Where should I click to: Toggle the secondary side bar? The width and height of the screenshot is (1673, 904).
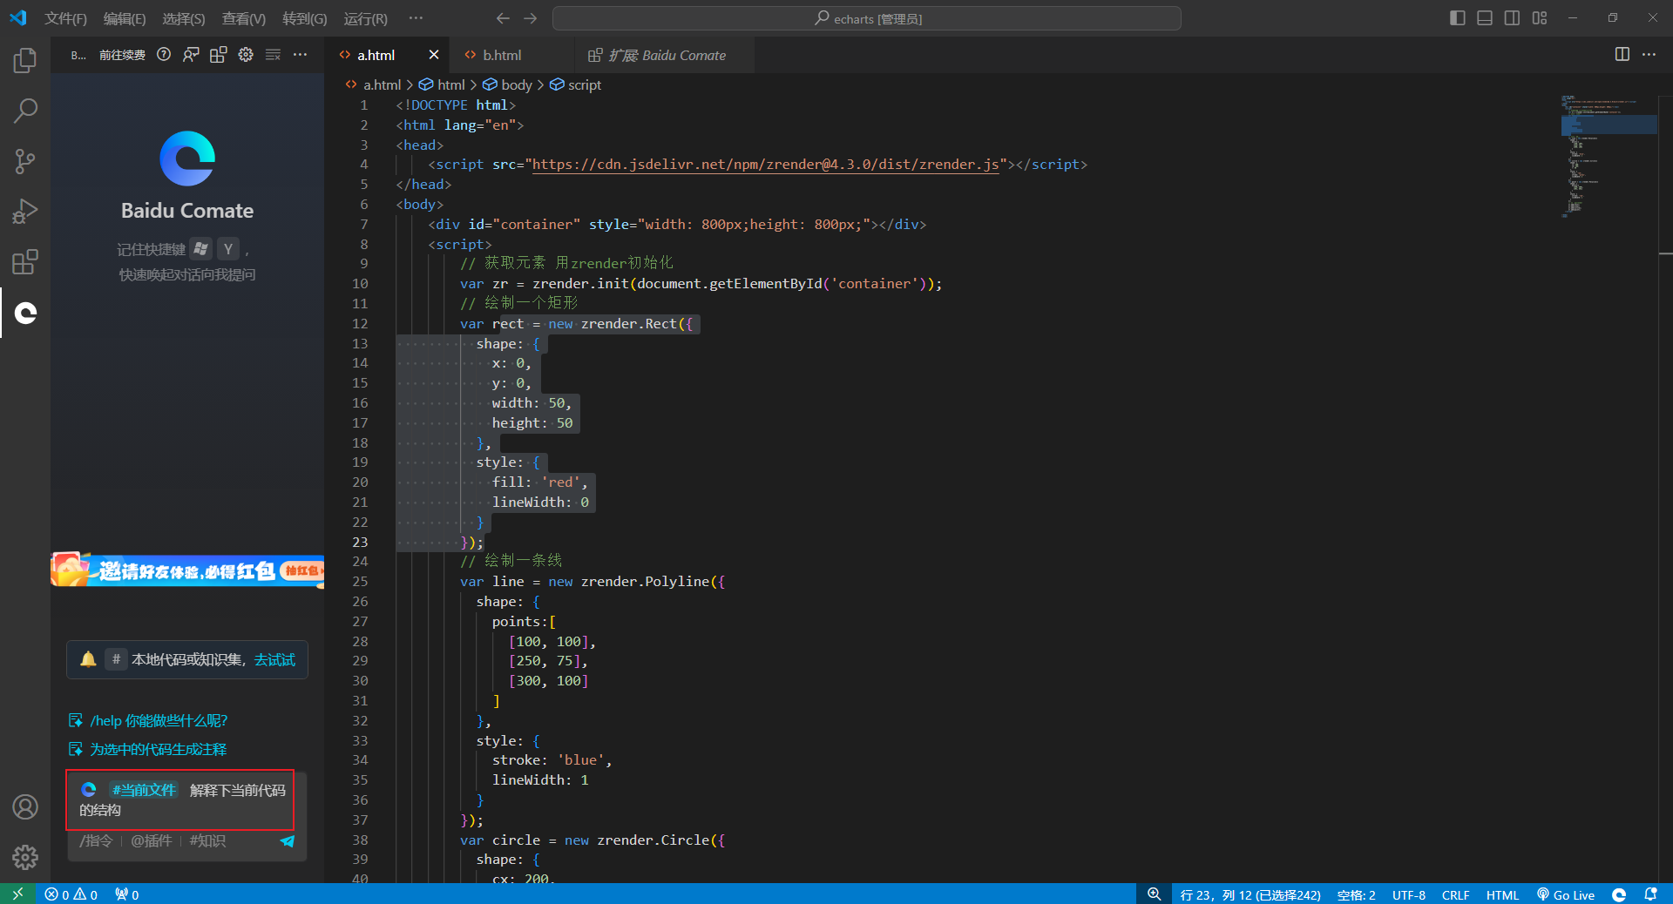[x=1513, y=18]
